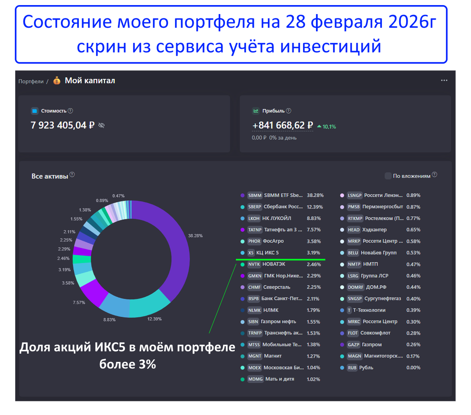This screenshot has width=471, height=415.
Task: Open the Прибыль help tooltip icon
Action: tap(289, 111)
